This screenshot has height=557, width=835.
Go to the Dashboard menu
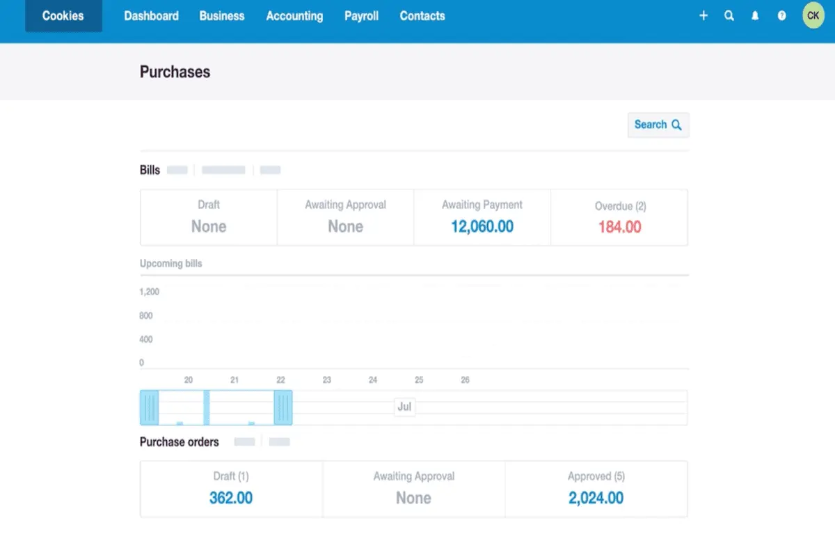151,15
